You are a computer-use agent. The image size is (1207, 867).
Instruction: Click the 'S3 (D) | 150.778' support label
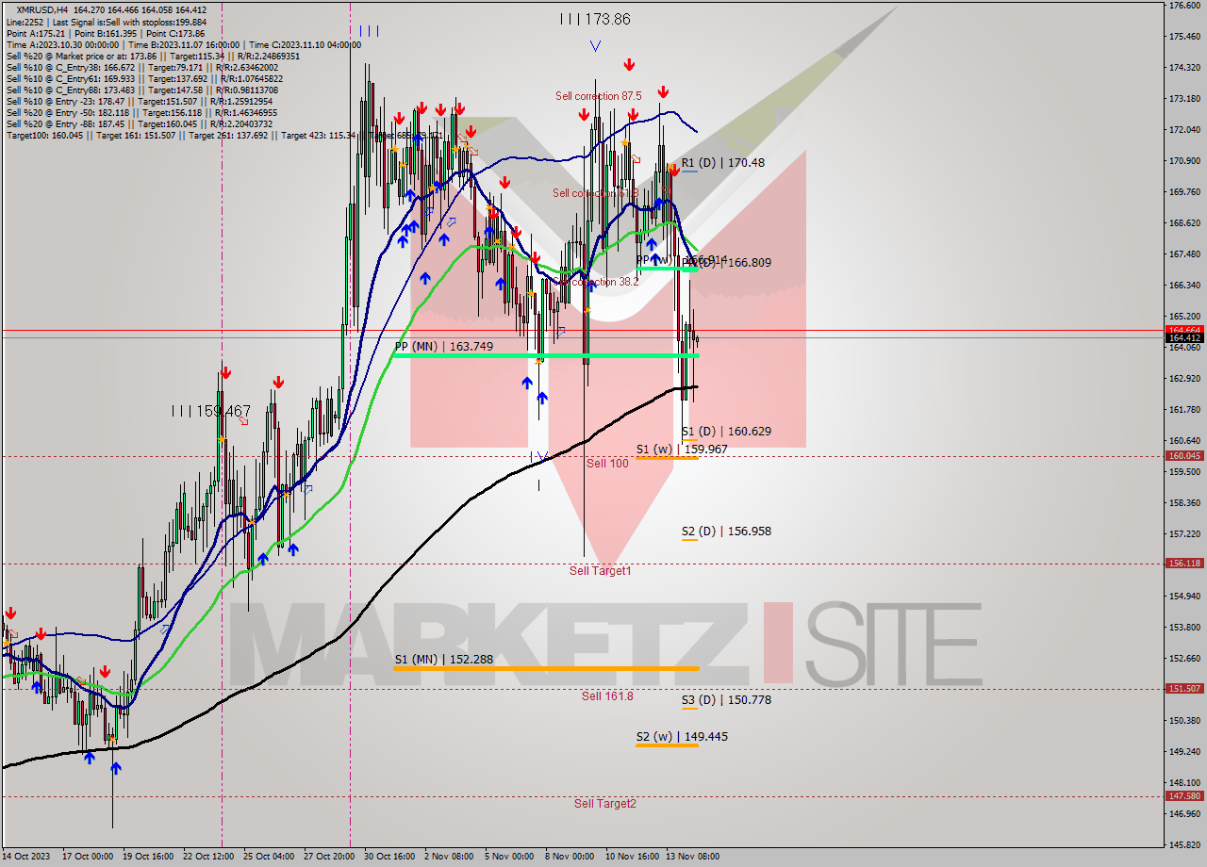[x=726, y=699]
